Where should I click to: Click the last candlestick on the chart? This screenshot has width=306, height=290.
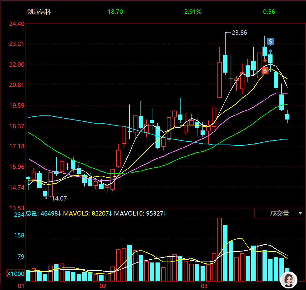pyautogui.click(x=287, y=117)
